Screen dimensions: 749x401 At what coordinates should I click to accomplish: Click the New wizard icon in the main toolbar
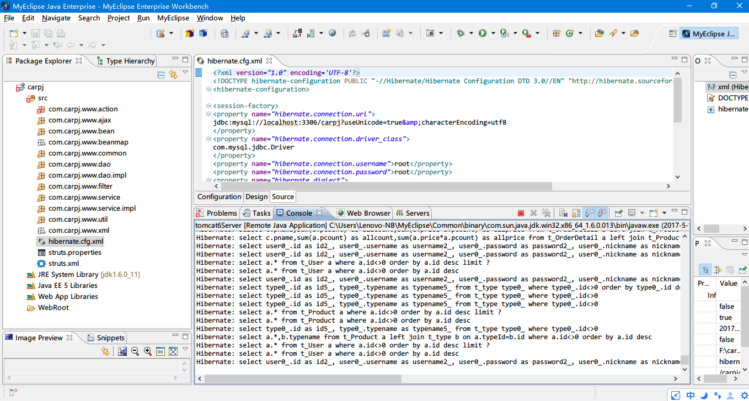14,34
